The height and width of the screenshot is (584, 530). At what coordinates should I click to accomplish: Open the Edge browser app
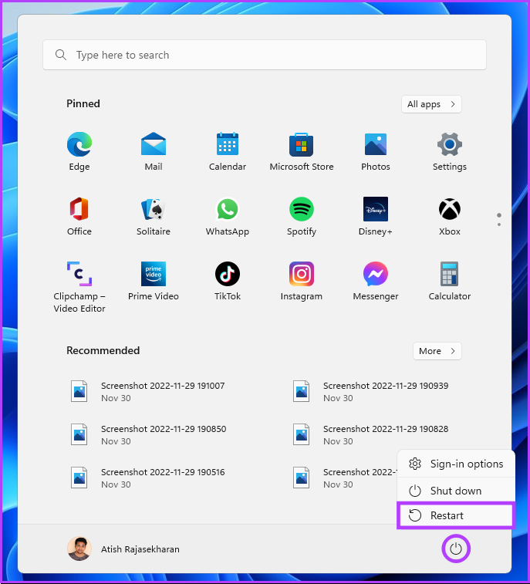[79, 151]
